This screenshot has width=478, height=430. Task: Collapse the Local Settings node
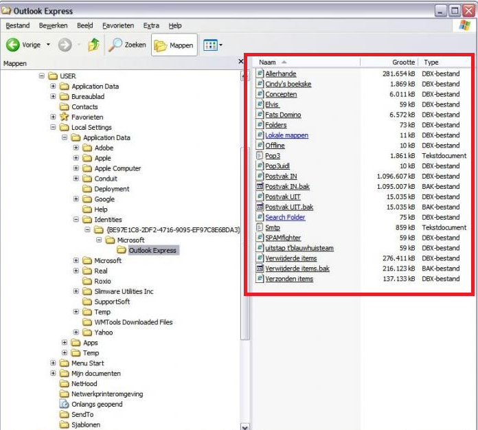click(x=53, y=127)
